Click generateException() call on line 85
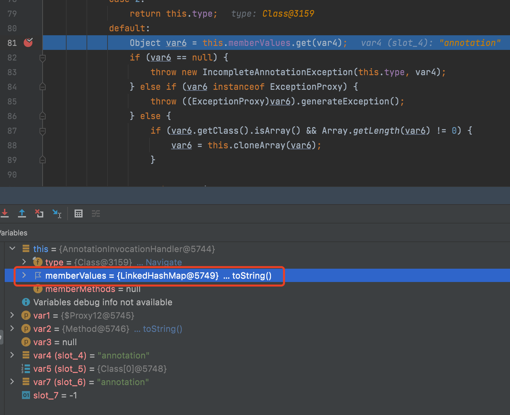Image resolution: width=510 pixels, height=415 pixels. [x=350, y=101]
